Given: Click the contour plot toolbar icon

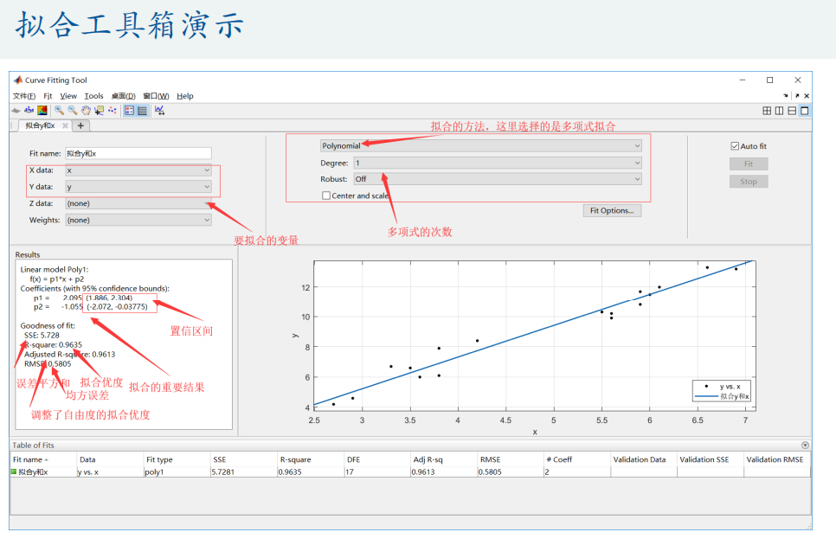Looking at the screenshot, I should (42, 111).
